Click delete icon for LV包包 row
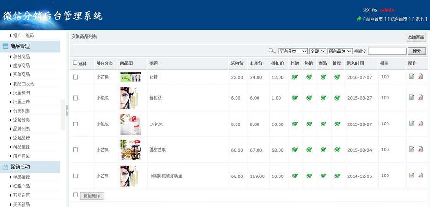 point(420,124)
